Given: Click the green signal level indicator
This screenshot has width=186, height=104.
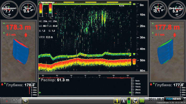Looking at the screenshot, I should click(x=129, y=101).
